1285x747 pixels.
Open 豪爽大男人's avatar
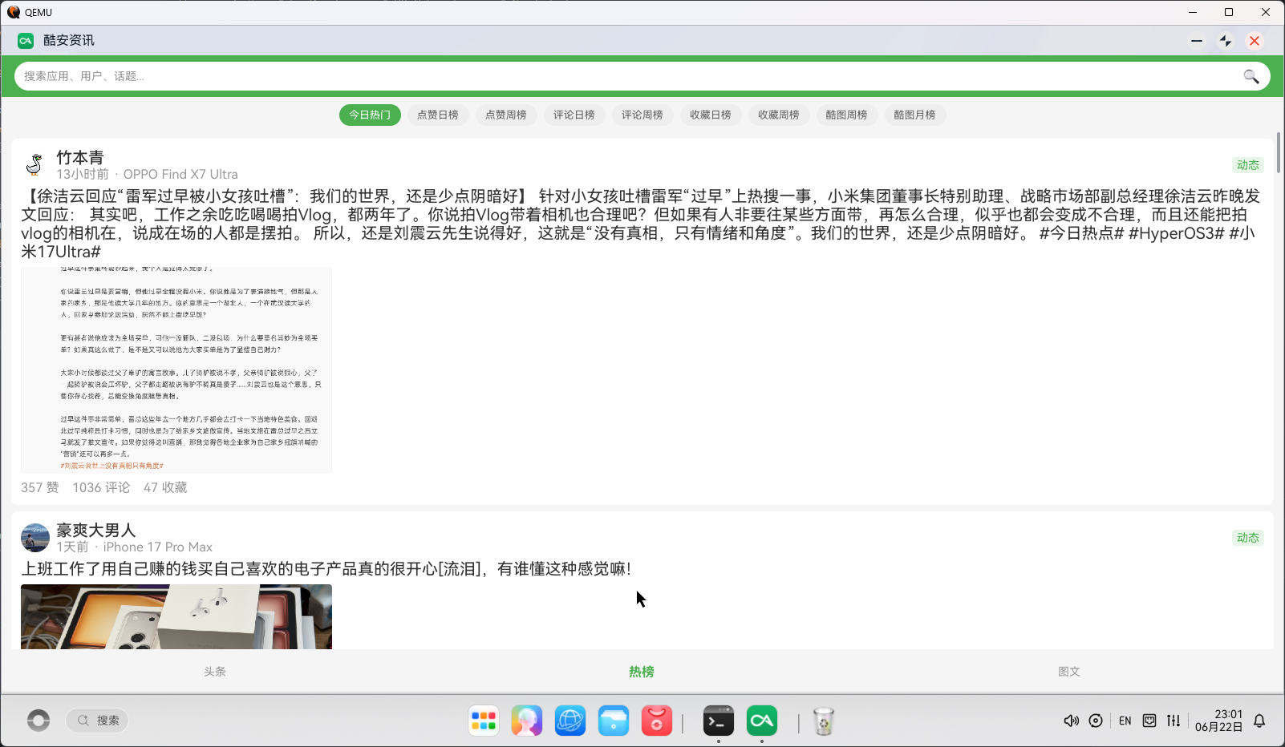point(34,537)
